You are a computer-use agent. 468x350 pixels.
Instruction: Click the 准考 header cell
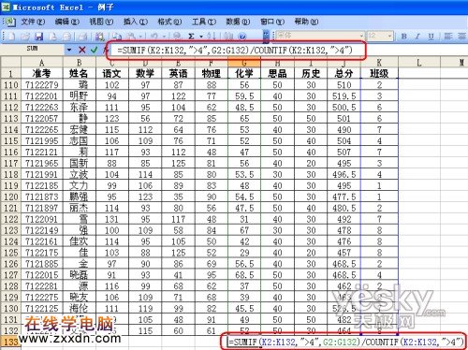coord(42,73)
